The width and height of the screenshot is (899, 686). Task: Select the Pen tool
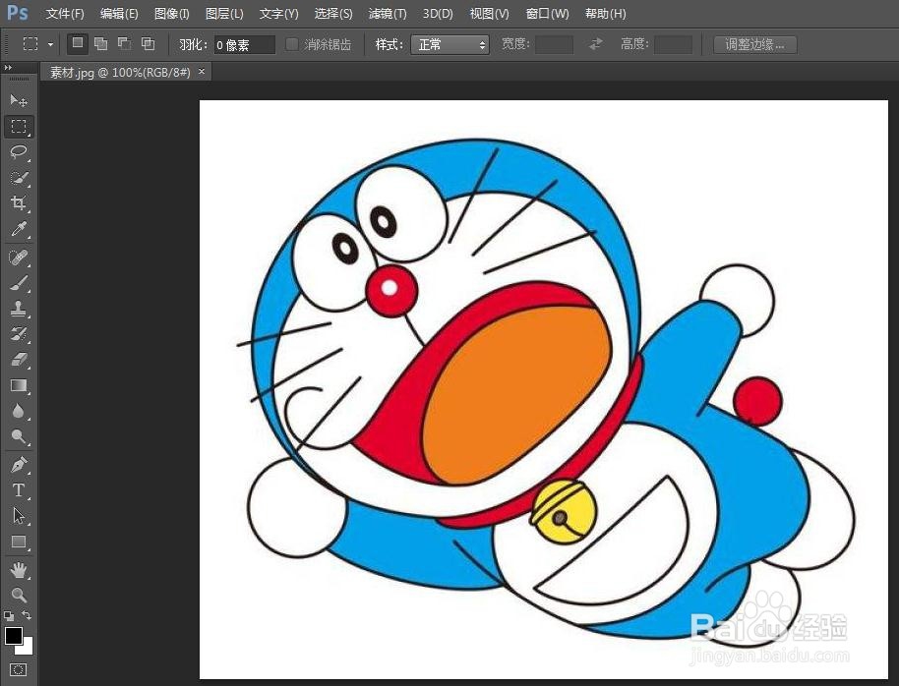tap(19, 464)
